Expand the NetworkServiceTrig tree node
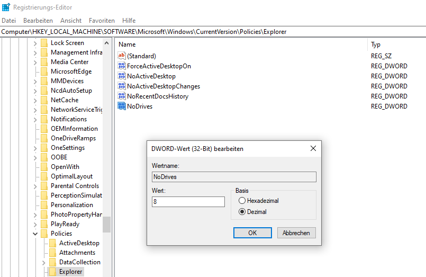This screenshot has width=426, height=277. (x=35, y=110)
